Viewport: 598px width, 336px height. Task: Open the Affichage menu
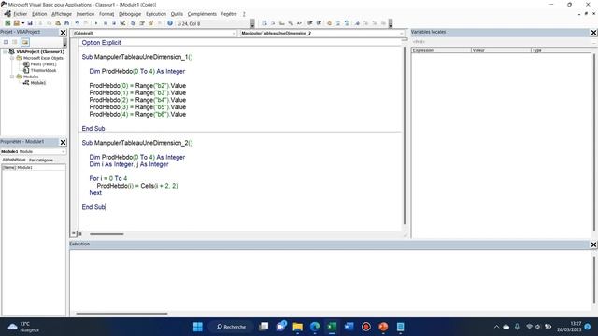point(62,14)
